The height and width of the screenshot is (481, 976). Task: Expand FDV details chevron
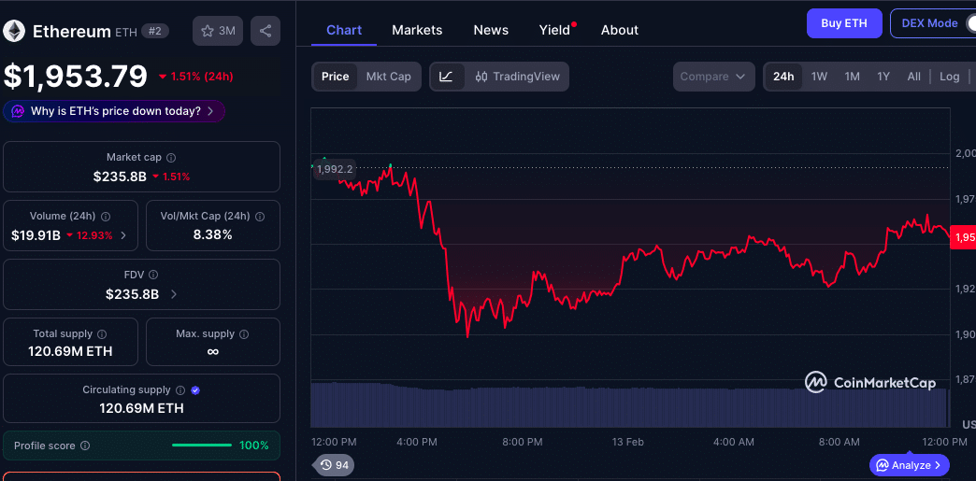point(174,294)
